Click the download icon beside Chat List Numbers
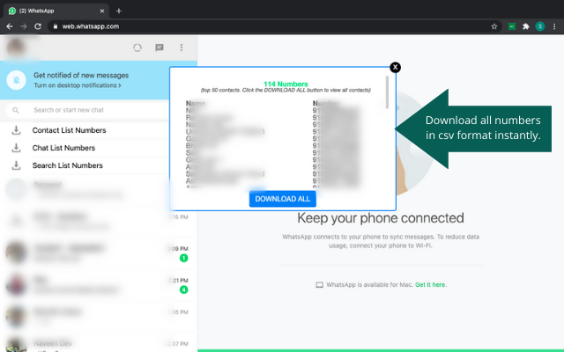Image resolution: width=564 pixels, height=352 pixels. [16, 148]
